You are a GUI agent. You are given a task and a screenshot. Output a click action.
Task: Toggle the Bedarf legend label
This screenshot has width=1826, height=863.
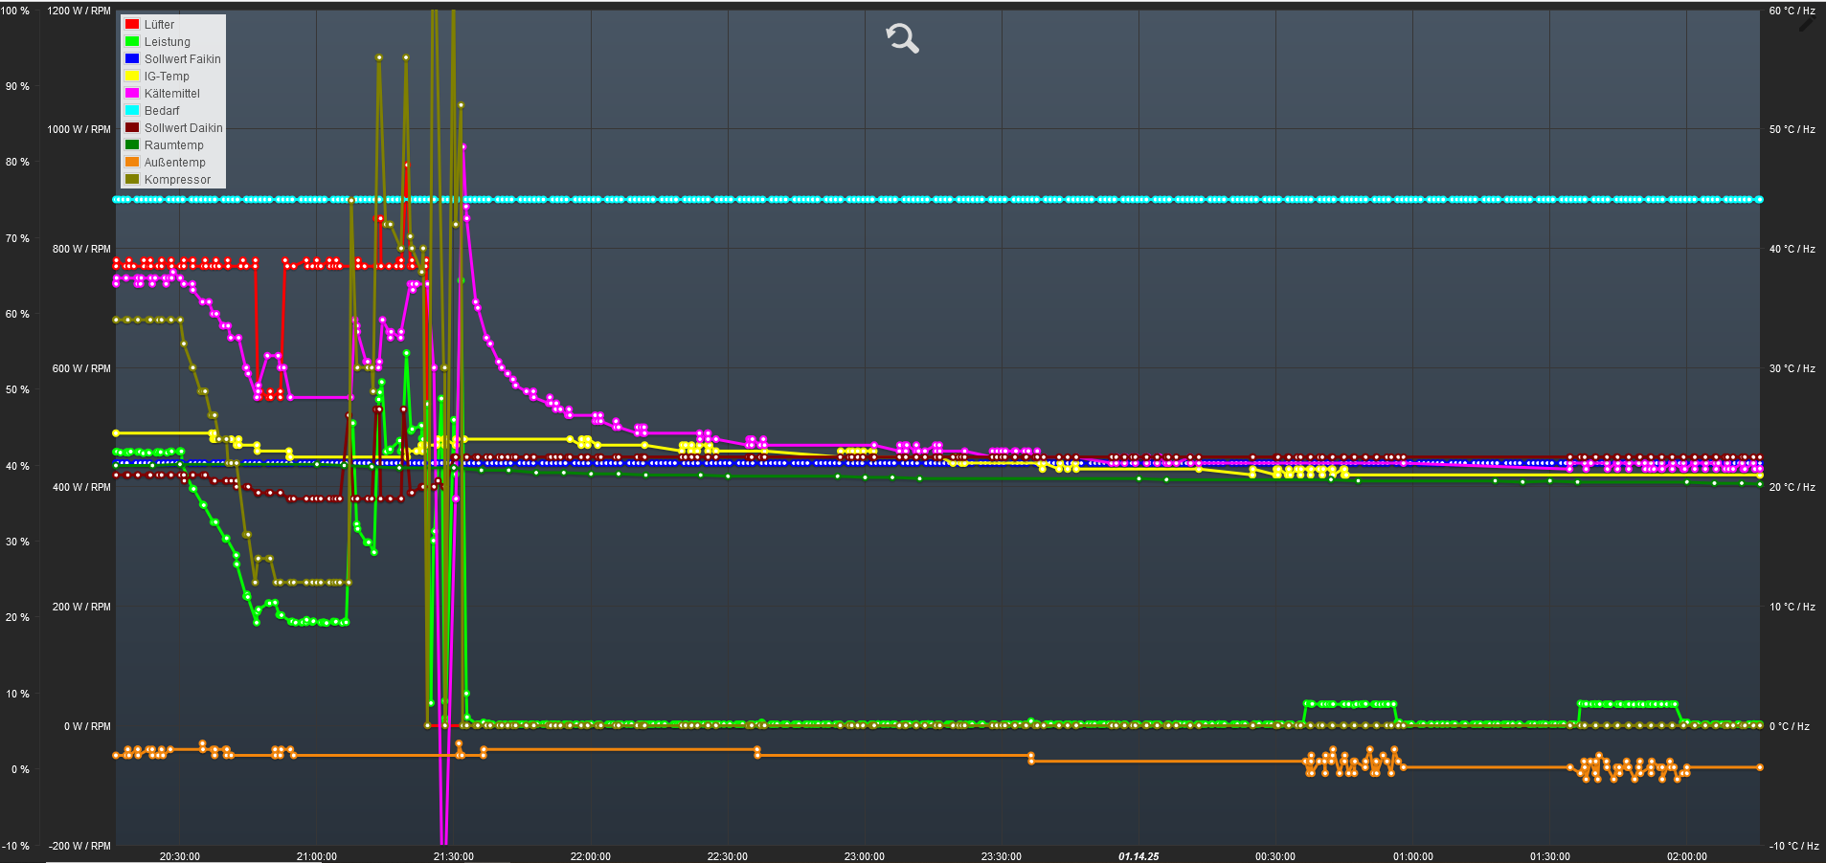(x=162, y=111)
